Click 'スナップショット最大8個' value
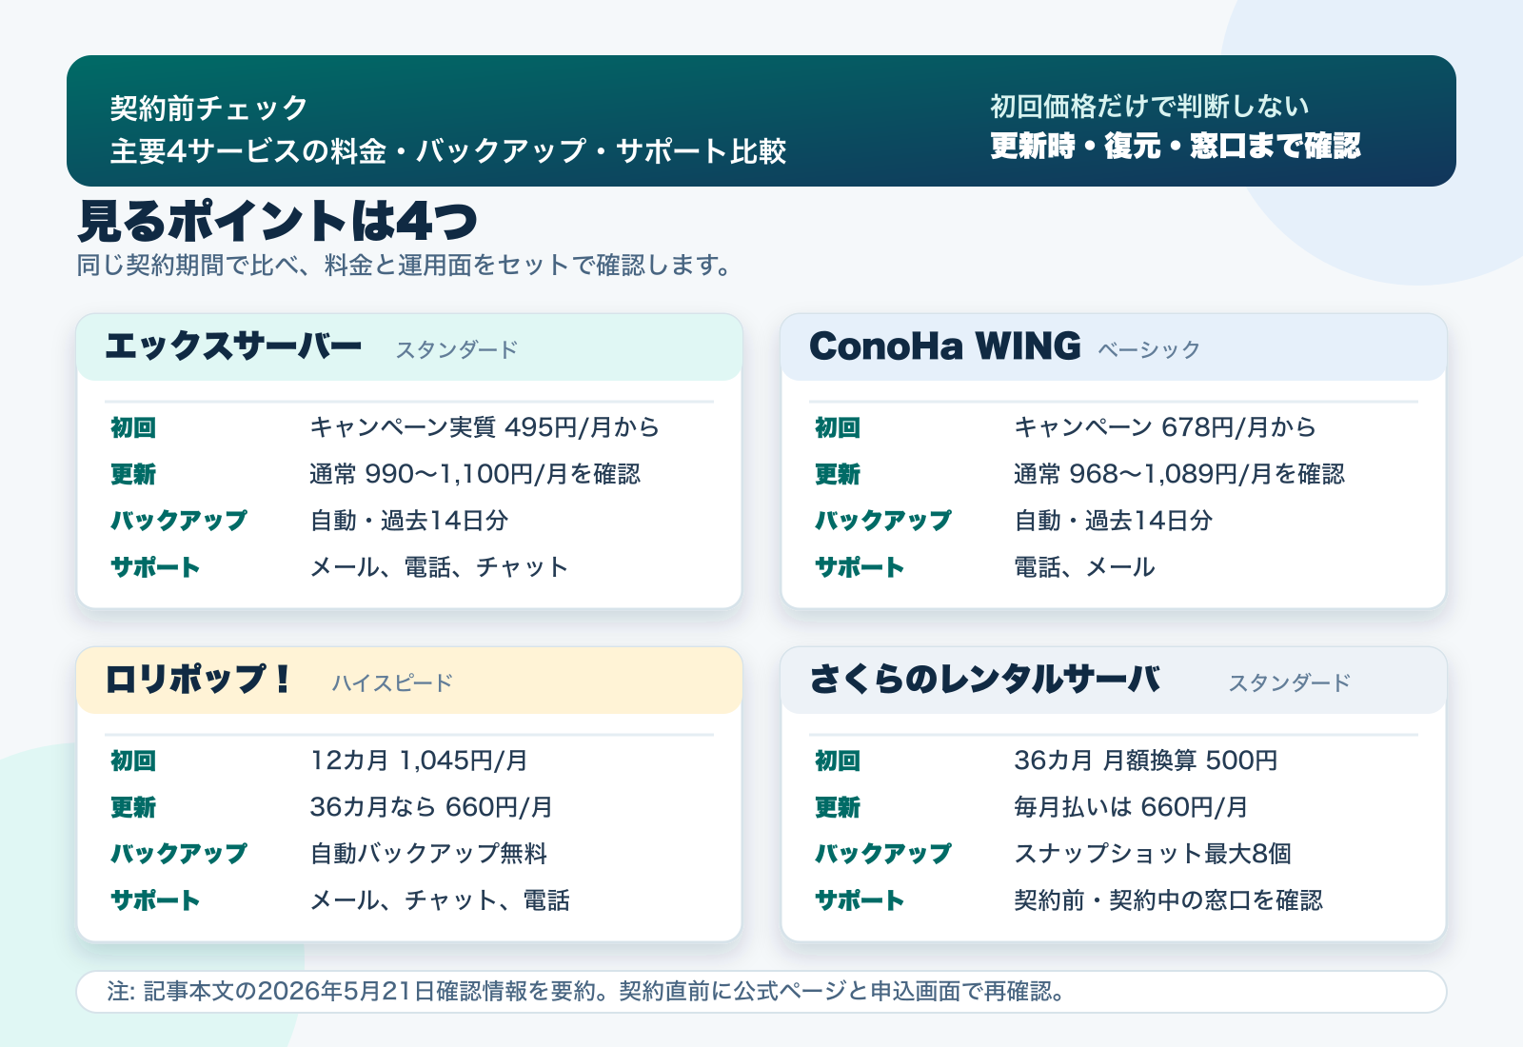The width and height of the screenshot is (1523, 1047). coord(1152,854)
